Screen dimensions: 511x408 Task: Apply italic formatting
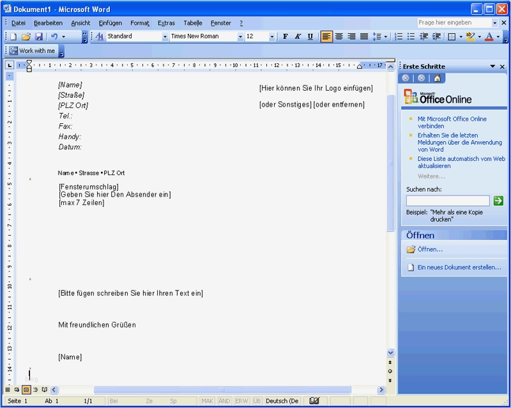[x=297, y=36]
